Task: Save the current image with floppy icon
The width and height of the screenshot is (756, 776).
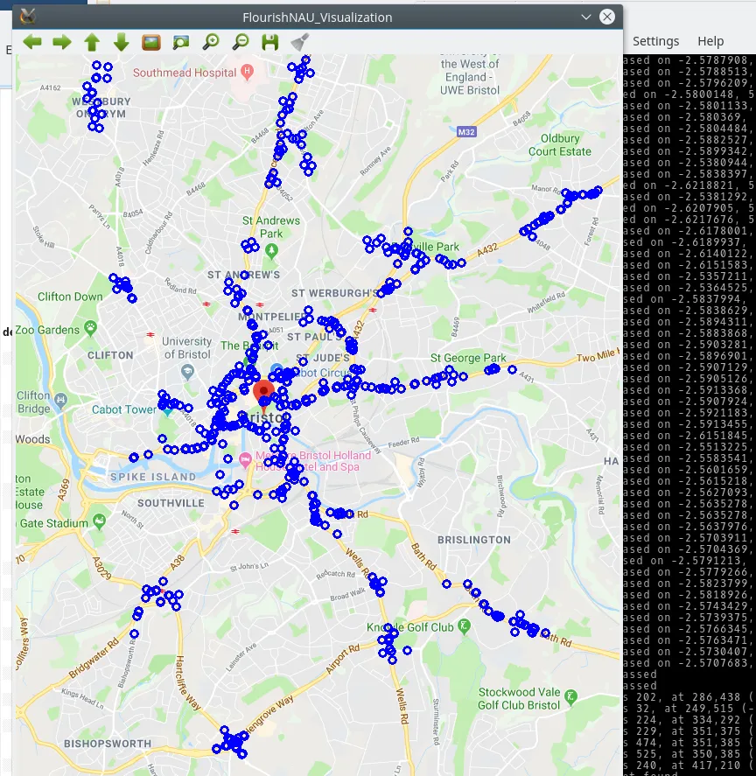Action: pos(269,42)
